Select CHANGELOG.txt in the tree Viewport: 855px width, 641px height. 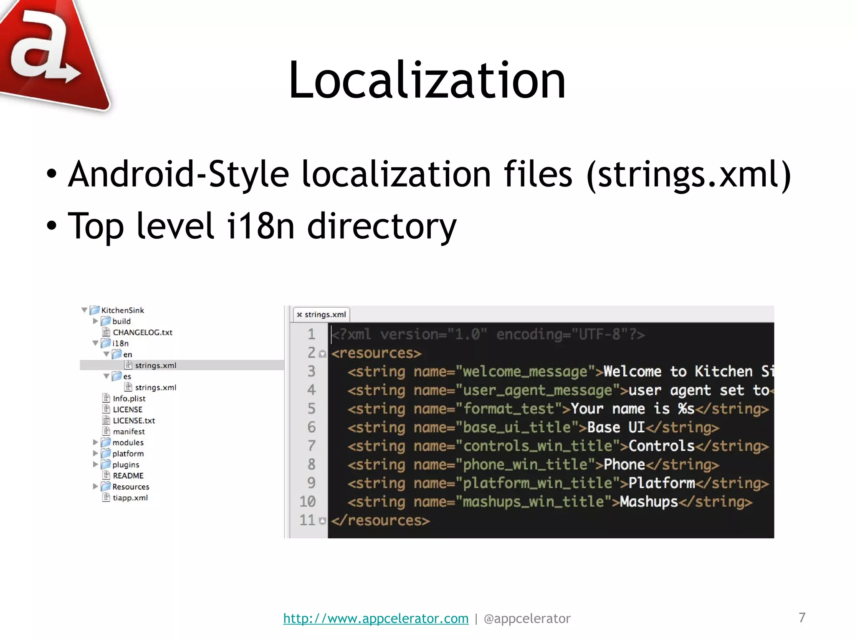[142, 332]
